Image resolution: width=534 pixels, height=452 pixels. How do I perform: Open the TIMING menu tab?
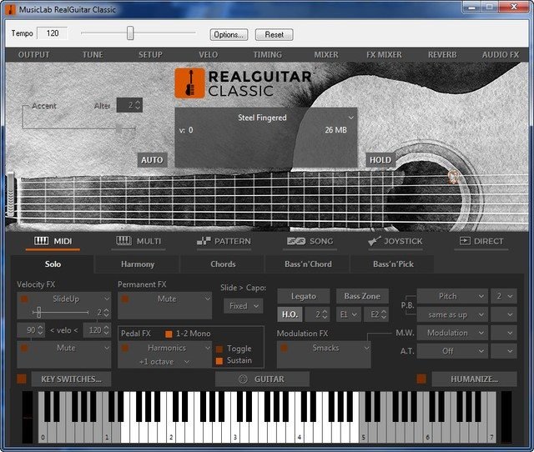pos(267,55)
